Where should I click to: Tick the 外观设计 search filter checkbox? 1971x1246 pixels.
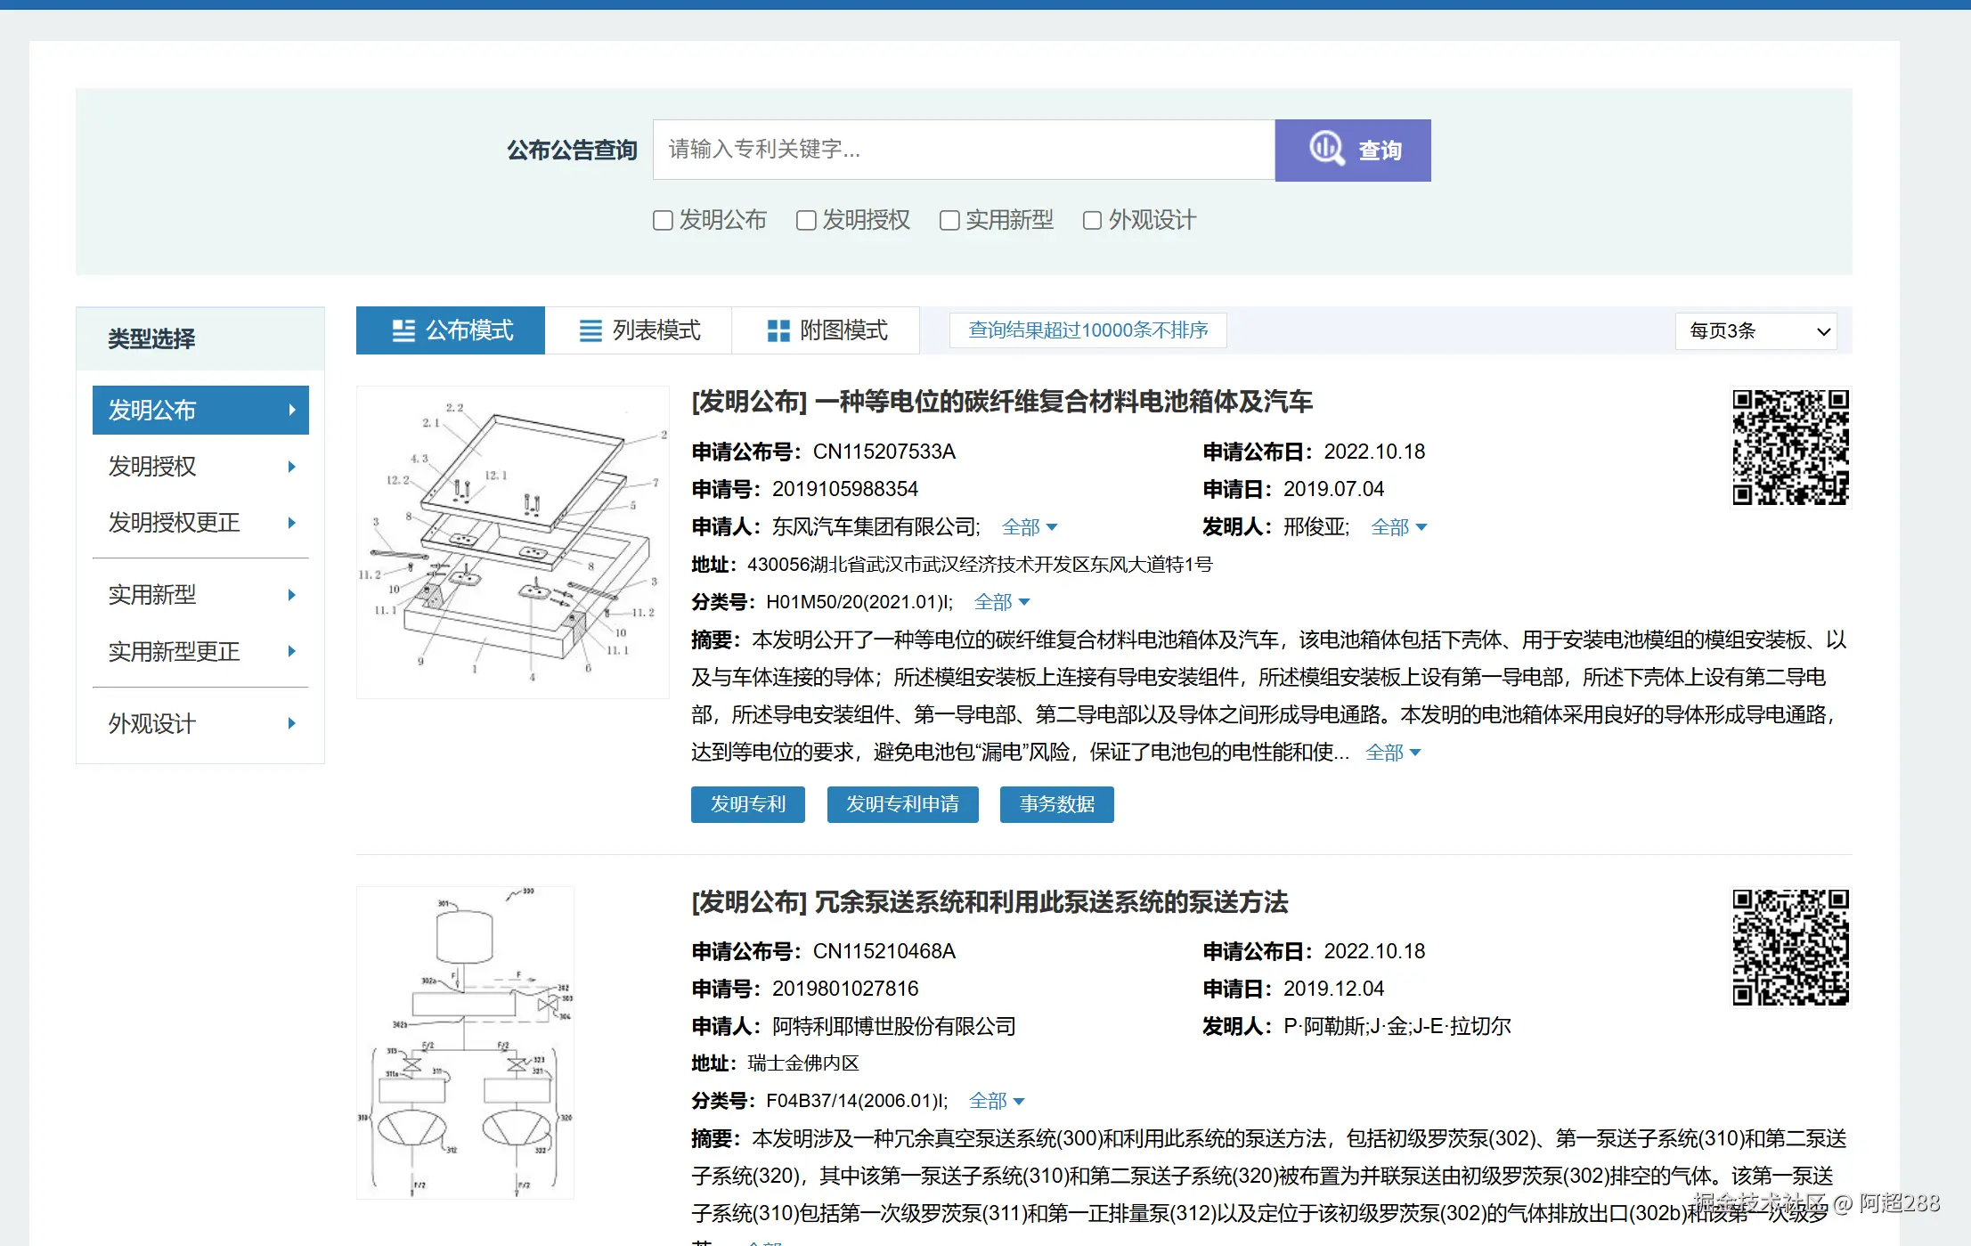pos(1092,220)
